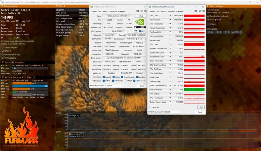Open the GPU Clock sensor dropdown arrow
The image size is (261, 151).
(x=170, y=16)
